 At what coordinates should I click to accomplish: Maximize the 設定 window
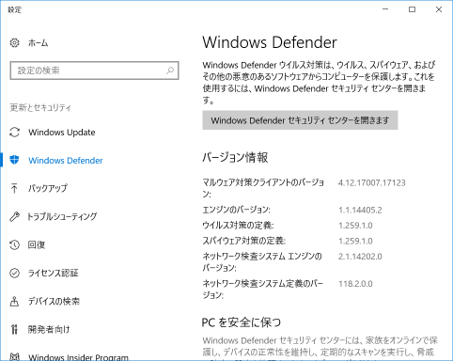click(x=412, y=9)
